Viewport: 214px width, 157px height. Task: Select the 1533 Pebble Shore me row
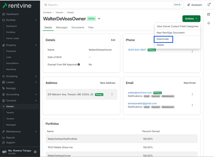click(x=121, y=147)
